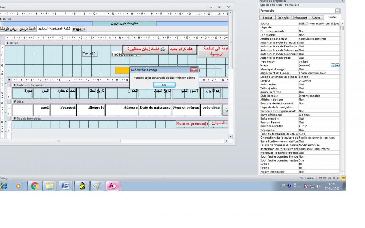Click the Grille X property value
Screen dimensions: 365x228
click(319, 164)
